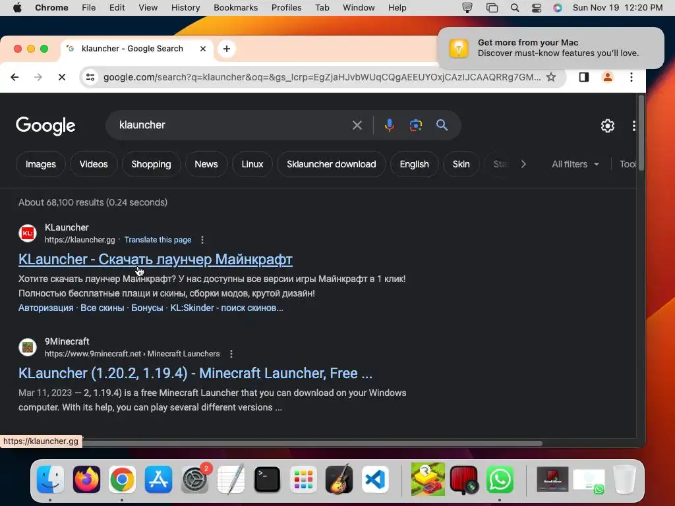Open the Trash in the Dock
Screen dimensions: 675x506
[625, 479]
